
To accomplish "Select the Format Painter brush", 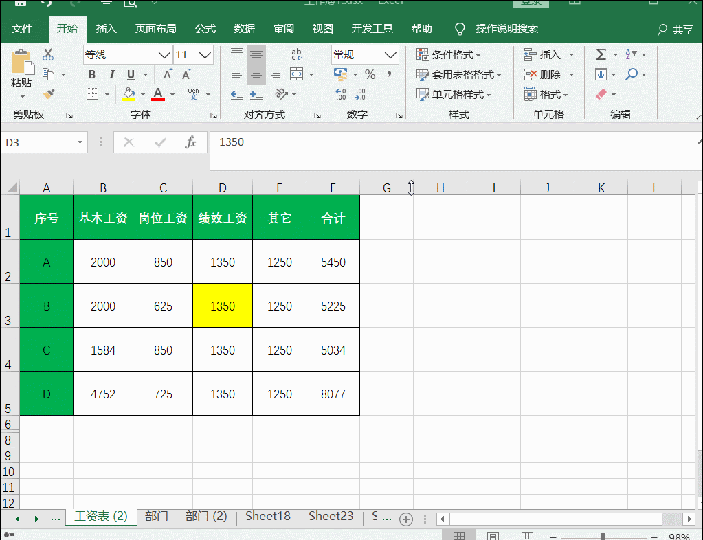I will [48, 94].
